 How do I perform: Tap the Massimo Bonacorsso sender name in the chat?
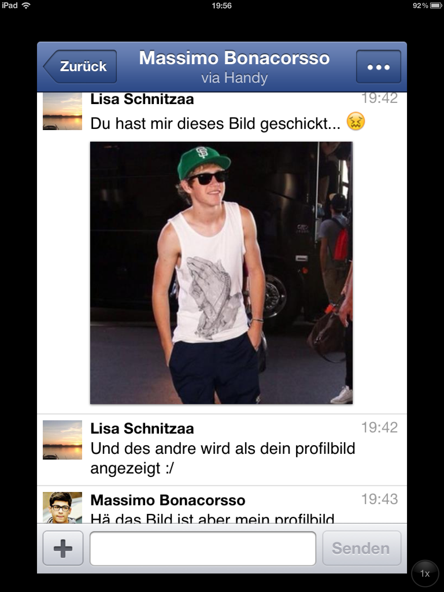(x=168, y=500)
